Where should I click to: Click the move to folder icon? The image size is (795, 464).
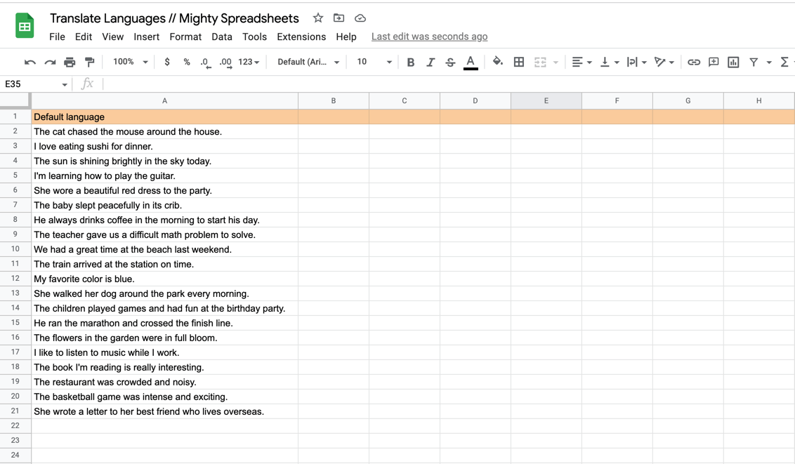click(339, 18)
